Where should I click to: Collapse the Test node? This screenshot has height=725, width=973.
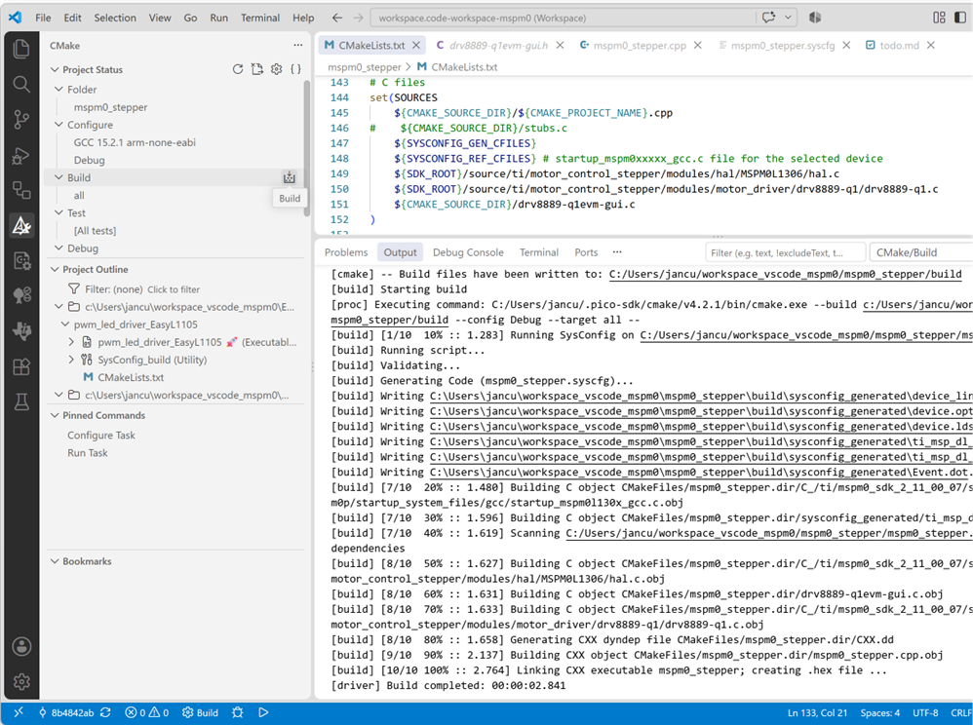[58, 212]
